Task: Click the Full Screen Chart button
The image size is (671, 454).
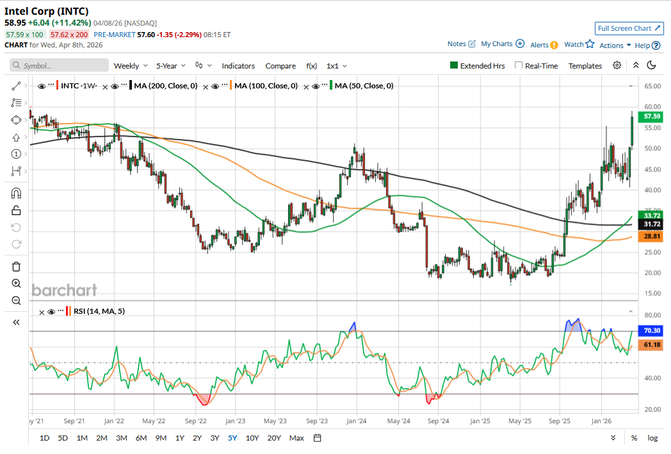Action: coord(629,28)
